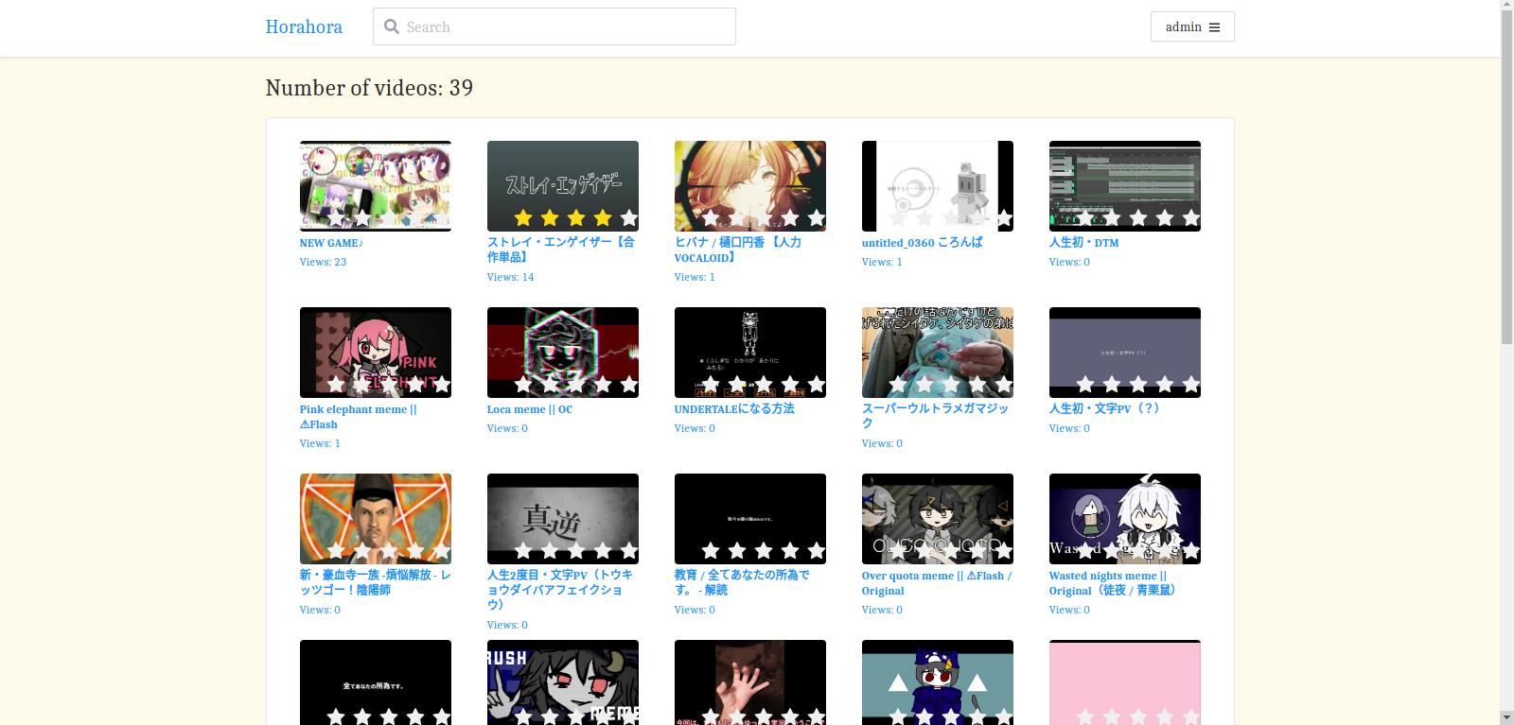Open Pink elephant meme video link
The width and height of the screenshot is (1514, 725).
pos(359,417)
